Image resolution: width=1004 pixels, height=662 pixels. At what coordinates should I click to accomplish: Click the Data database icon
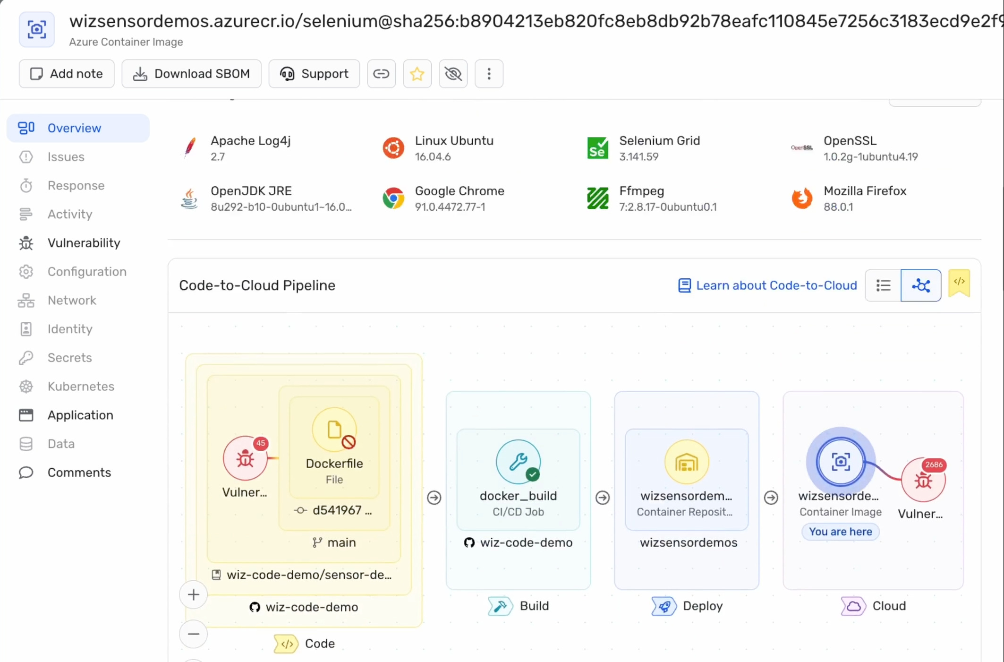26,444
